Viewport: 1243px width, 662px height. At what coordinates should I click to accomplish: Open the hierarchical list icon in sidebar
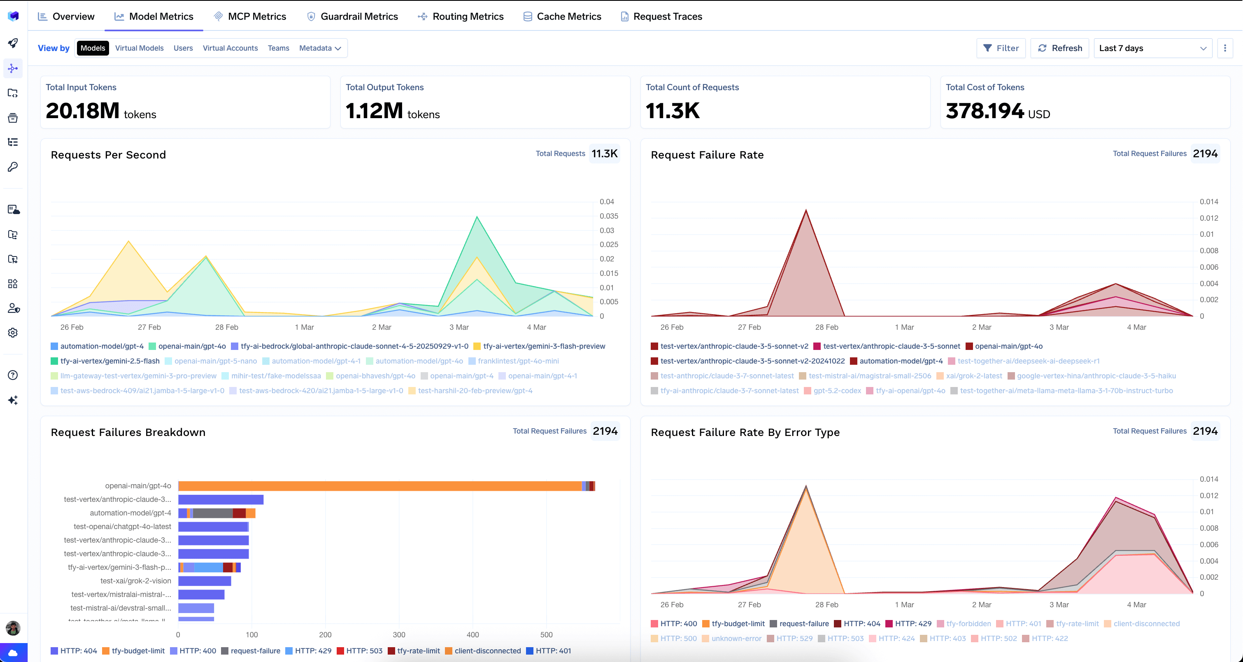13,142
